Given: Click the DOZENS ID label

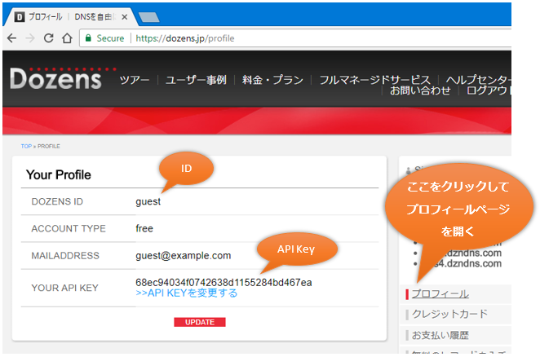Looking at the screenshot, I should coord(57,201).
